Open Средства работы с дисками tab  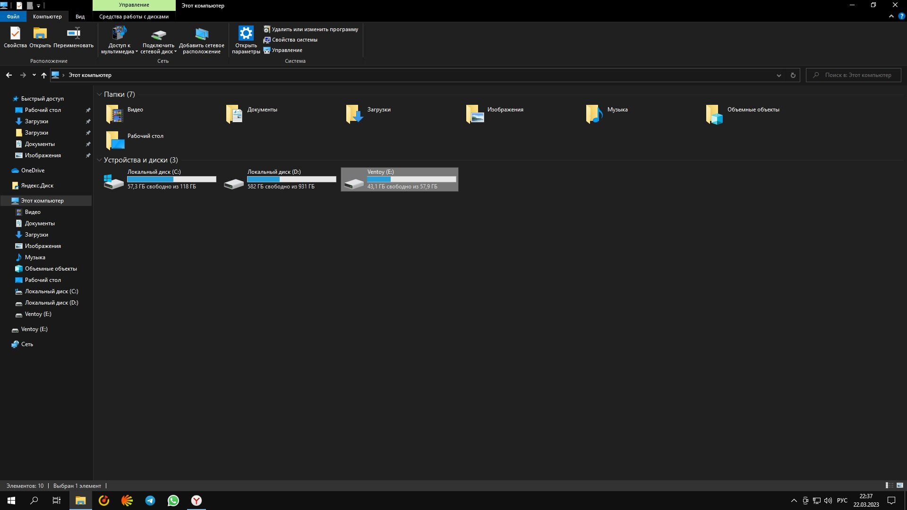tap(134, 17)
